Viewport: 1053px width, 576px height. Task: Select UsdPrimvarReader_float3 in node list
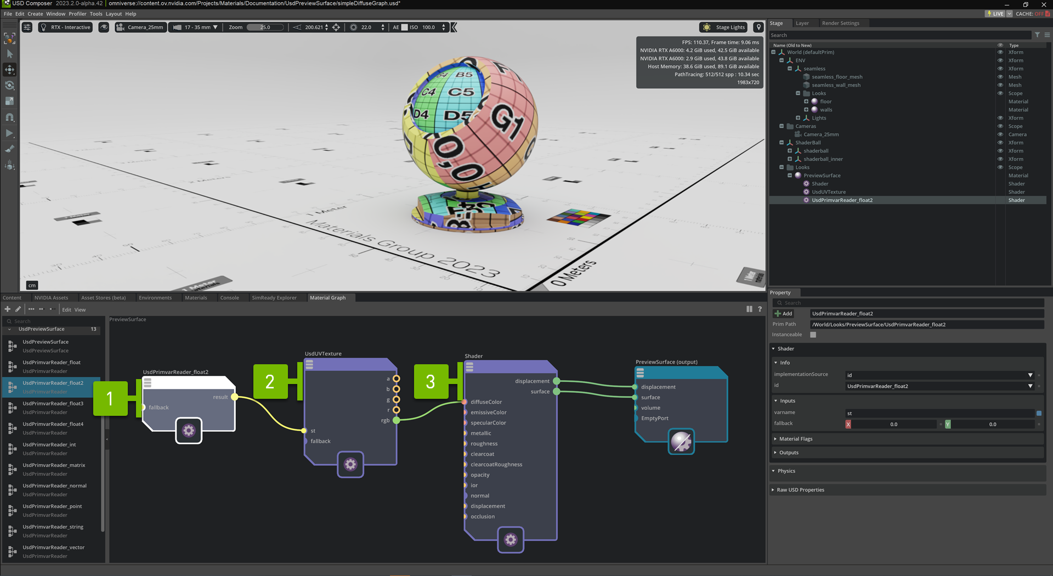click(x=53, y=408)
